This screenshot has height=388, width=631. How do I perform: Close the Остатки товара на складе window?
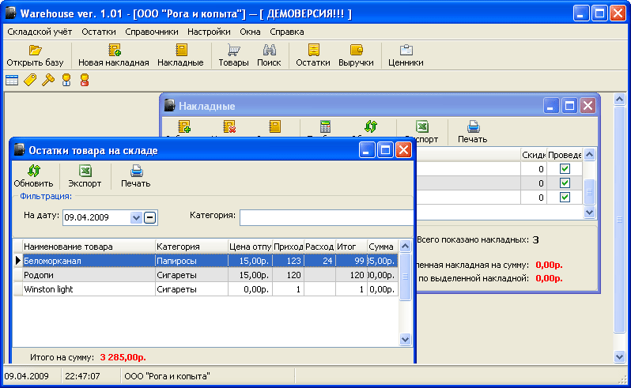click(x=403, y=150)
